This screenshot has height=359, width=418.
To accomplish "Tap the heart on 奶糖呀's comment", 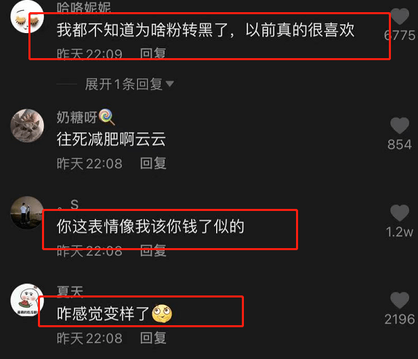I will click(x=400, y=125).
